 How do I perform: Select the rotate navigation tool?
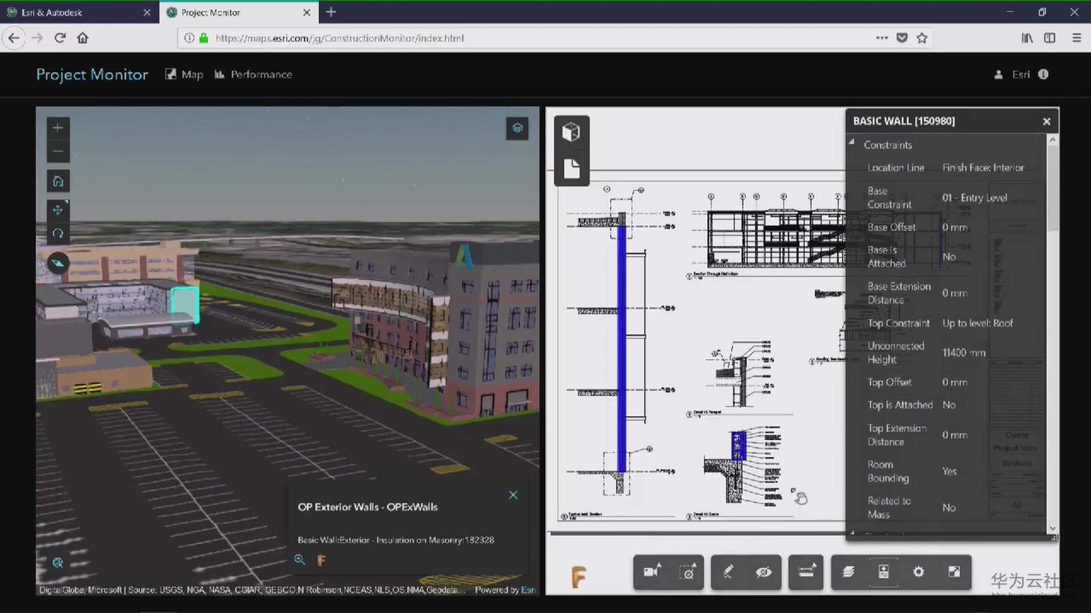(x=58, y=234)
